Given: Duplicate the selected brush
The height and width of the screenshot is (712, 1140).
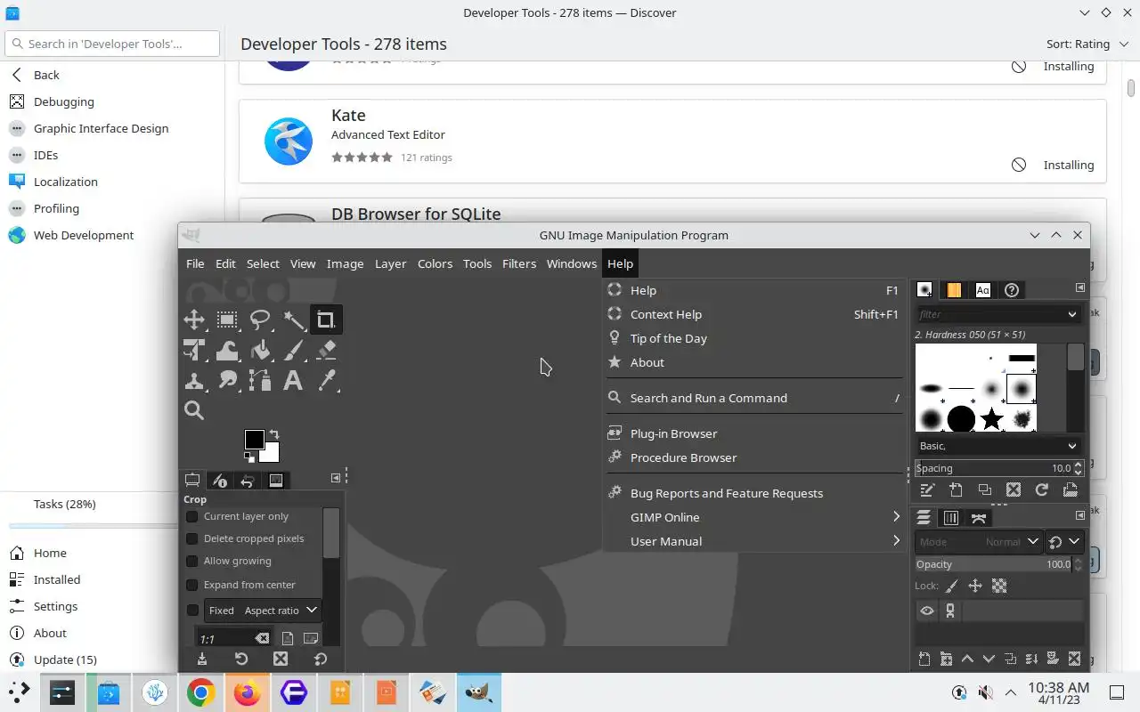Looking at the screenshot, I should [984, 489].
